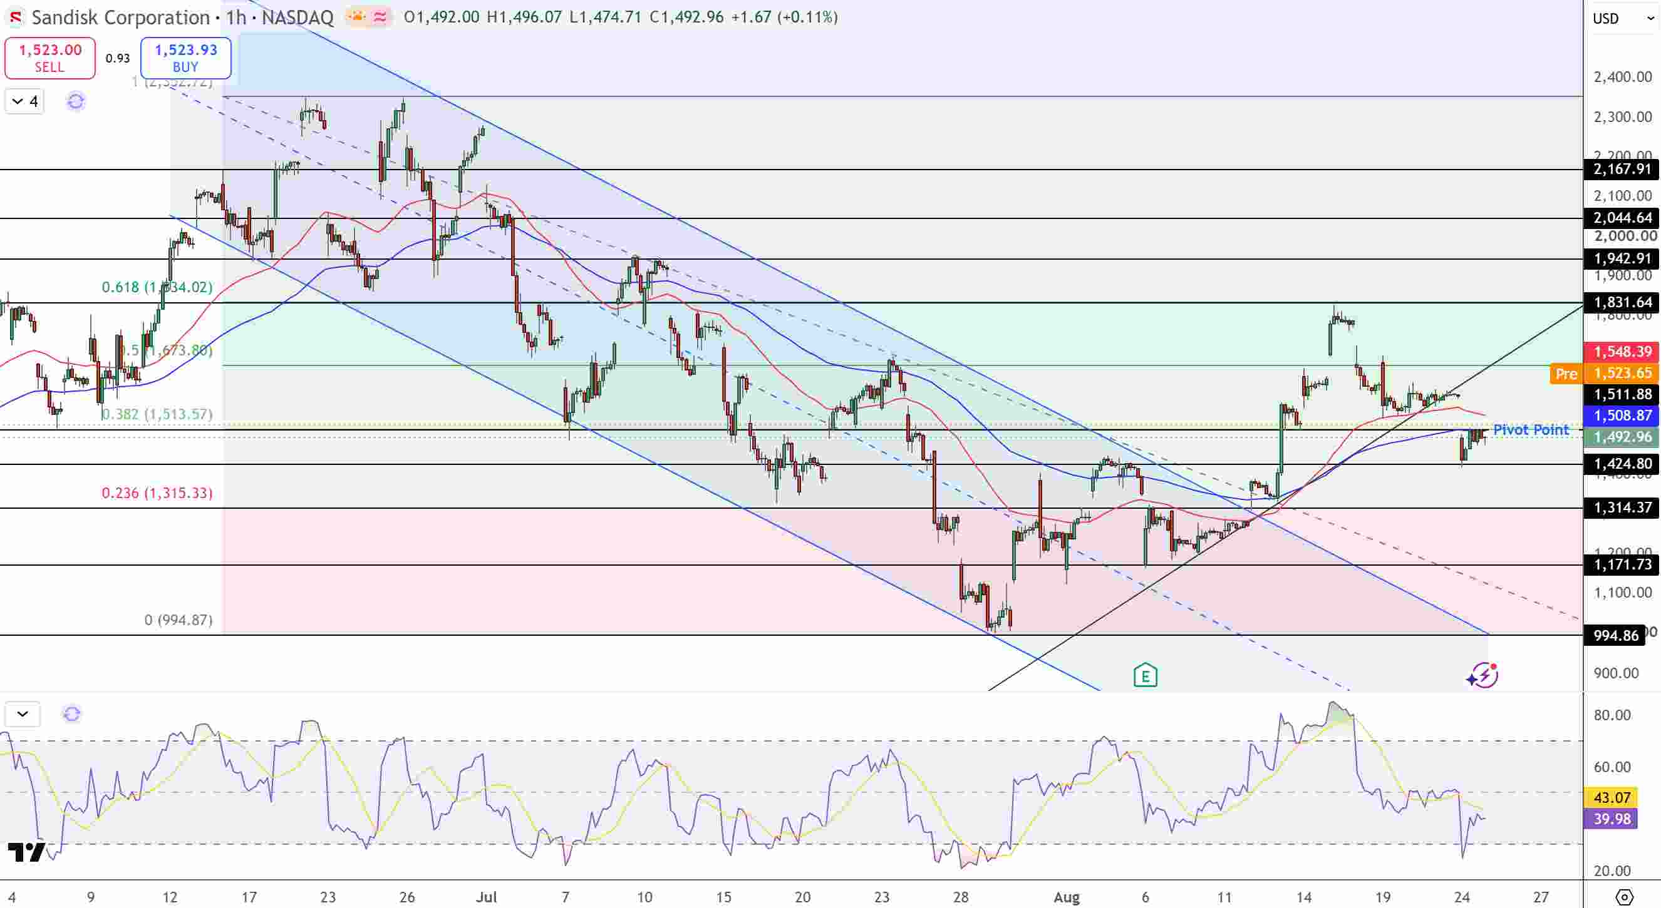Select the 2,167.91 price level tag
Viewport: 1661px width, 908px height.
[x=1622, y=170]
